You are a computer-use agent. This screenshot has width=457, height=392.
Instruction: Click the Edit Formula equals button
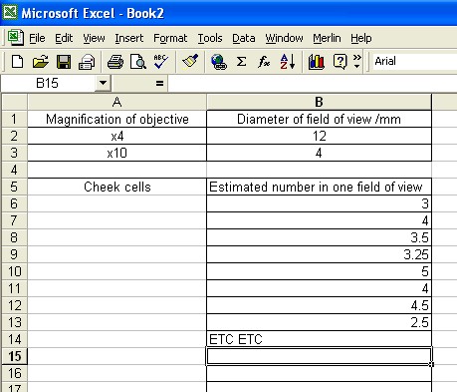click(159, 83)
